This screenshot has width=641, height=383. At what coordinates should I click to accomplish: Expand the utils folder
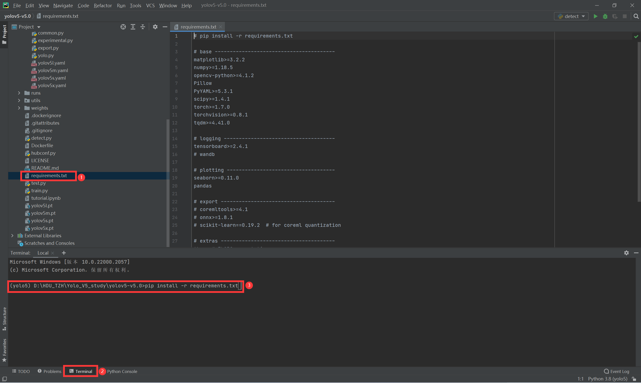(19, 100)
